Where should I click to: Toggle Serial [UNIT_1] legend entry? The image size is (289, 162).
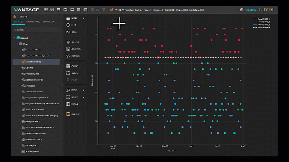[x=262, y=19]
